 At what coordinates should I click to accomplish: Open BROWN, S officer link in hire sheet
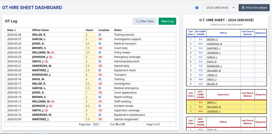point(212,39)
